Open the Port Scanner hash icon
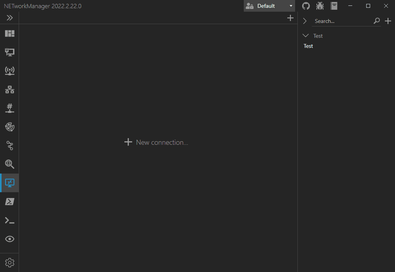The width and height of the screenshot is (395, 272). 10,108
